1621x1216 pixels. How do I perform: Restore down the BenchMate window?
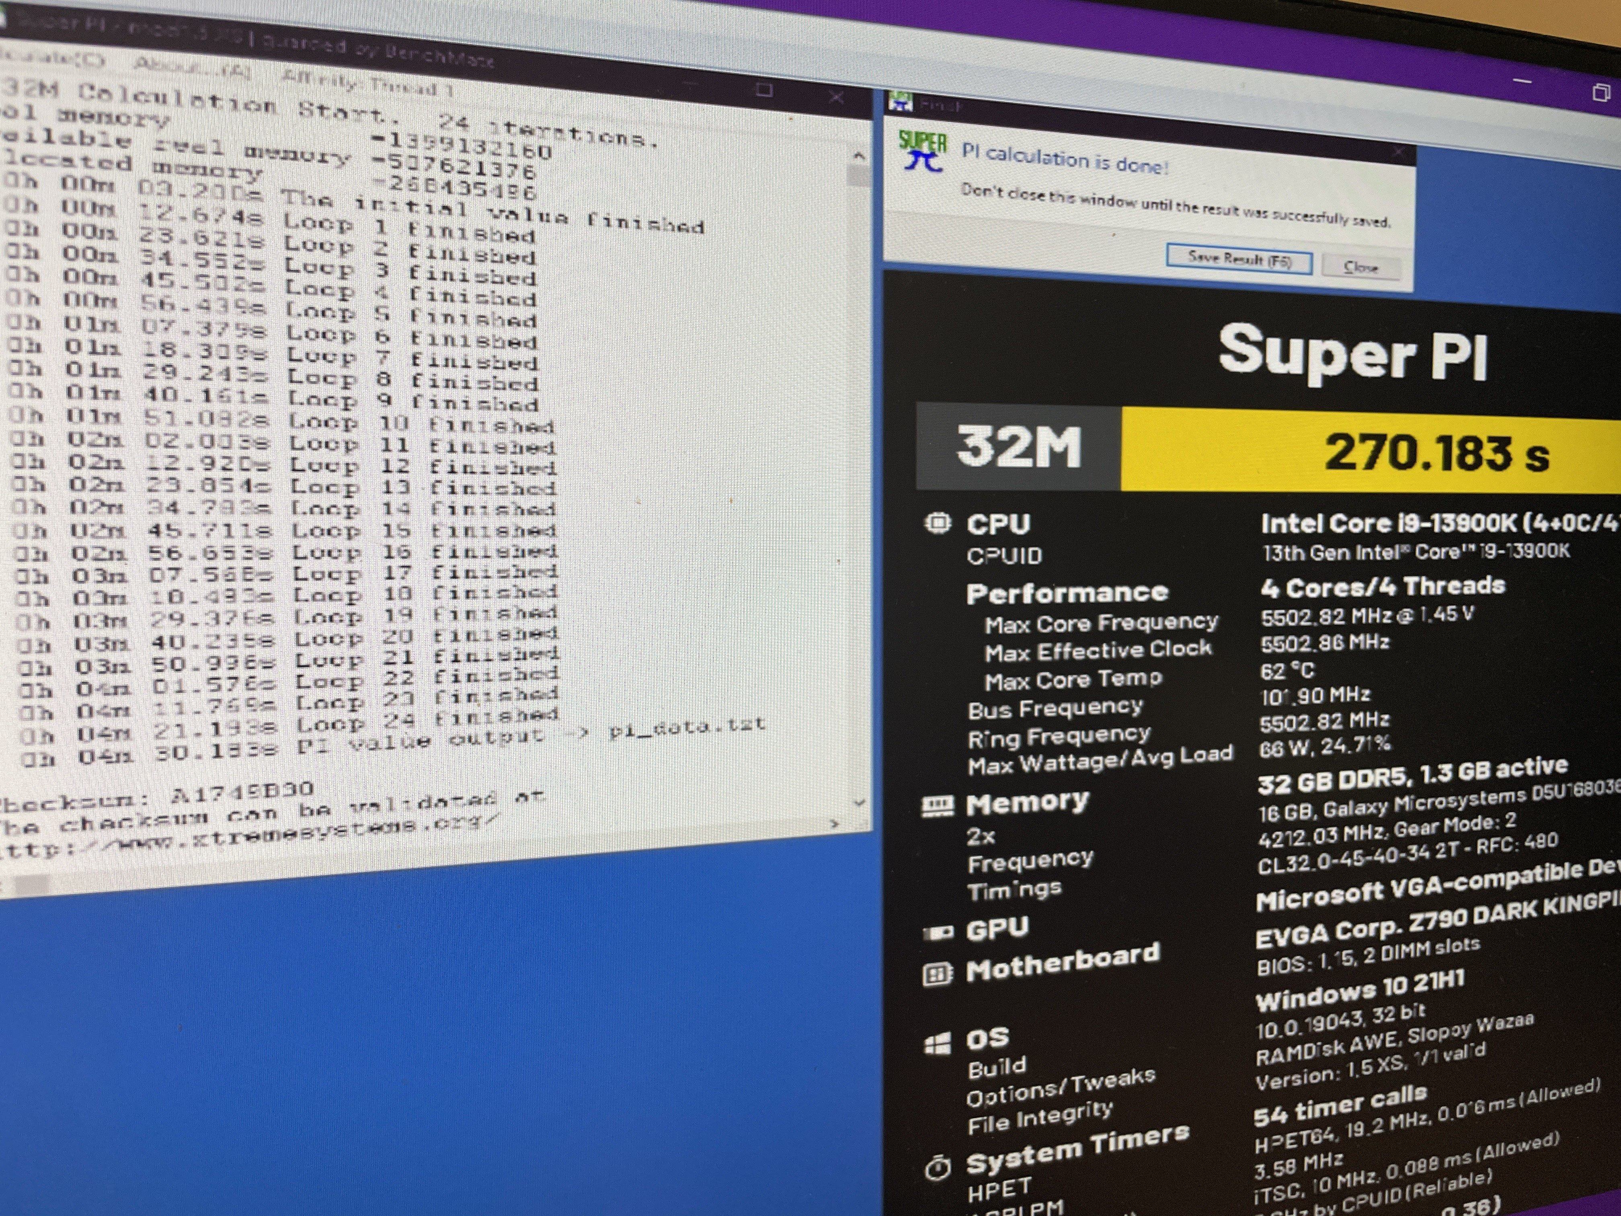coord(1601,92)
